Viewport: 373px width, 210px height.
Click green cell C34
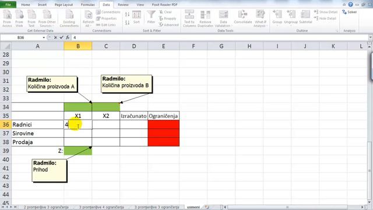106,107
